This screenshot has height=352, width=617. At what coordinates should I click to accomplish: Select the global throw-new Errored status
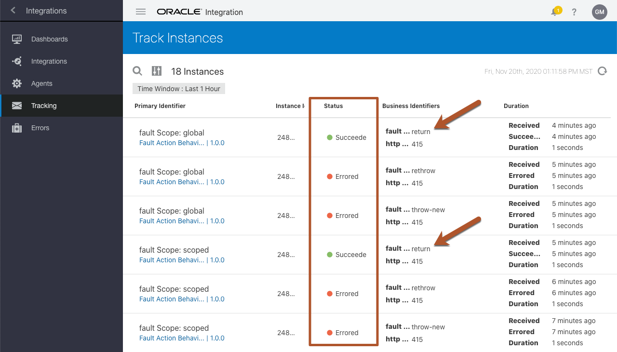click(x=343, y=216)
